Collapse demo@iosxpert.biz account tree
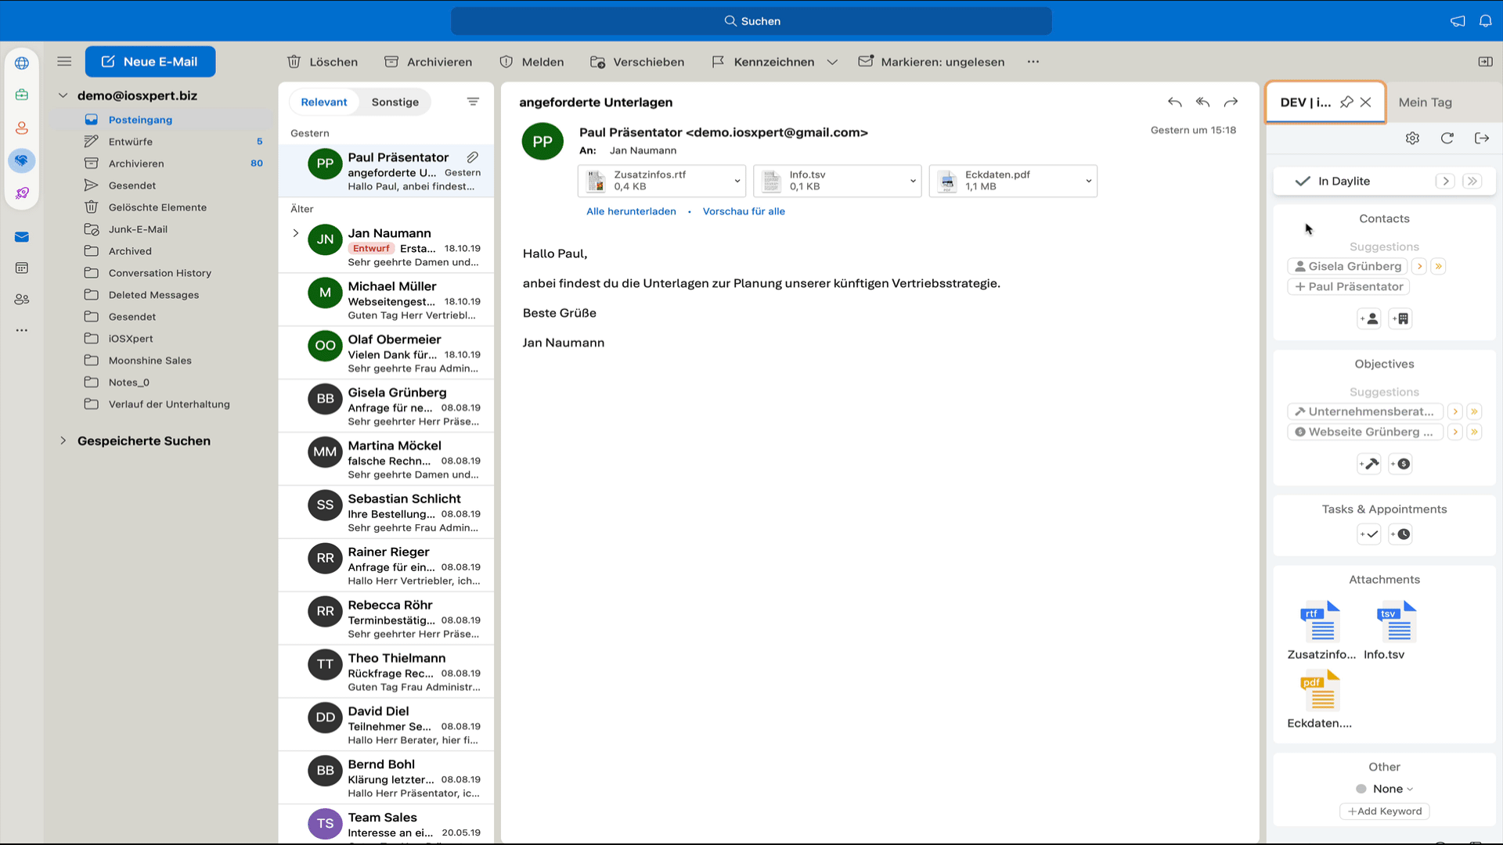This screenshot has height=845, width=1503. coord(63,95)
